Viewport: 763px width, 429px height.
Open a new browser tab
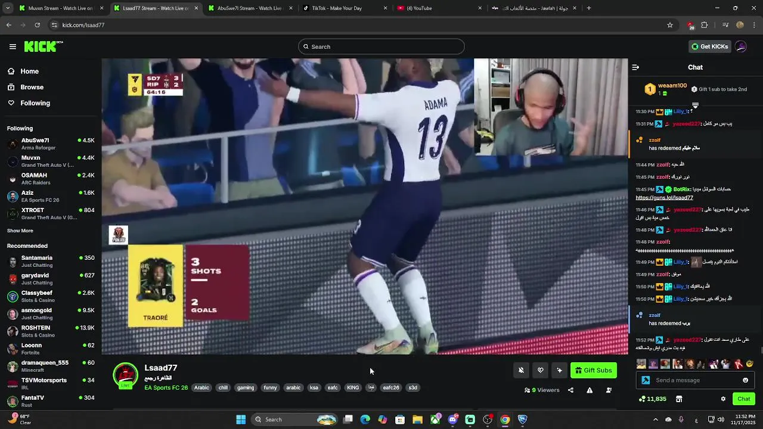(x=588, y=8)
